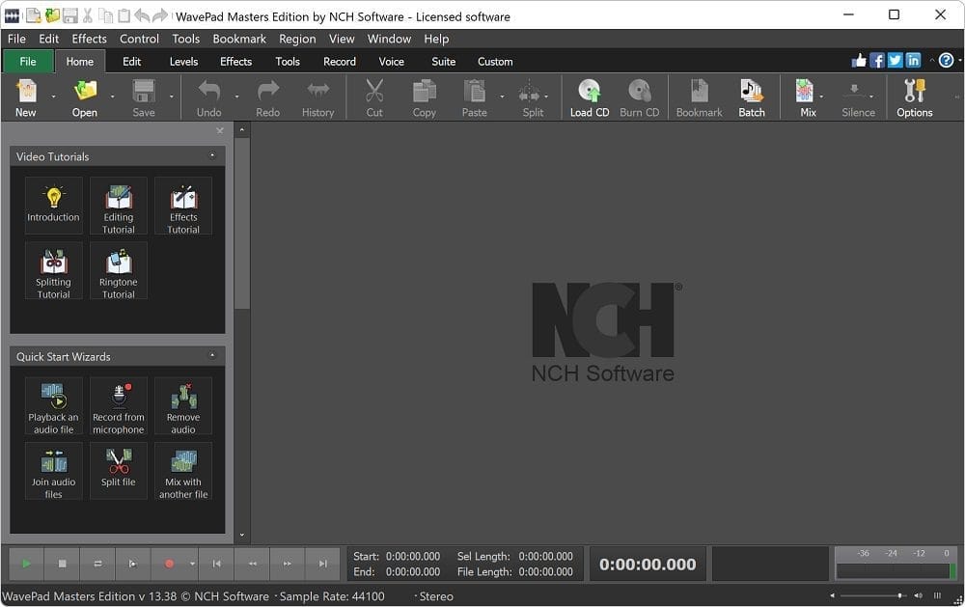965x607 pixels.
Task: Expand the Save button dropdown arrow
Action: 171,97
